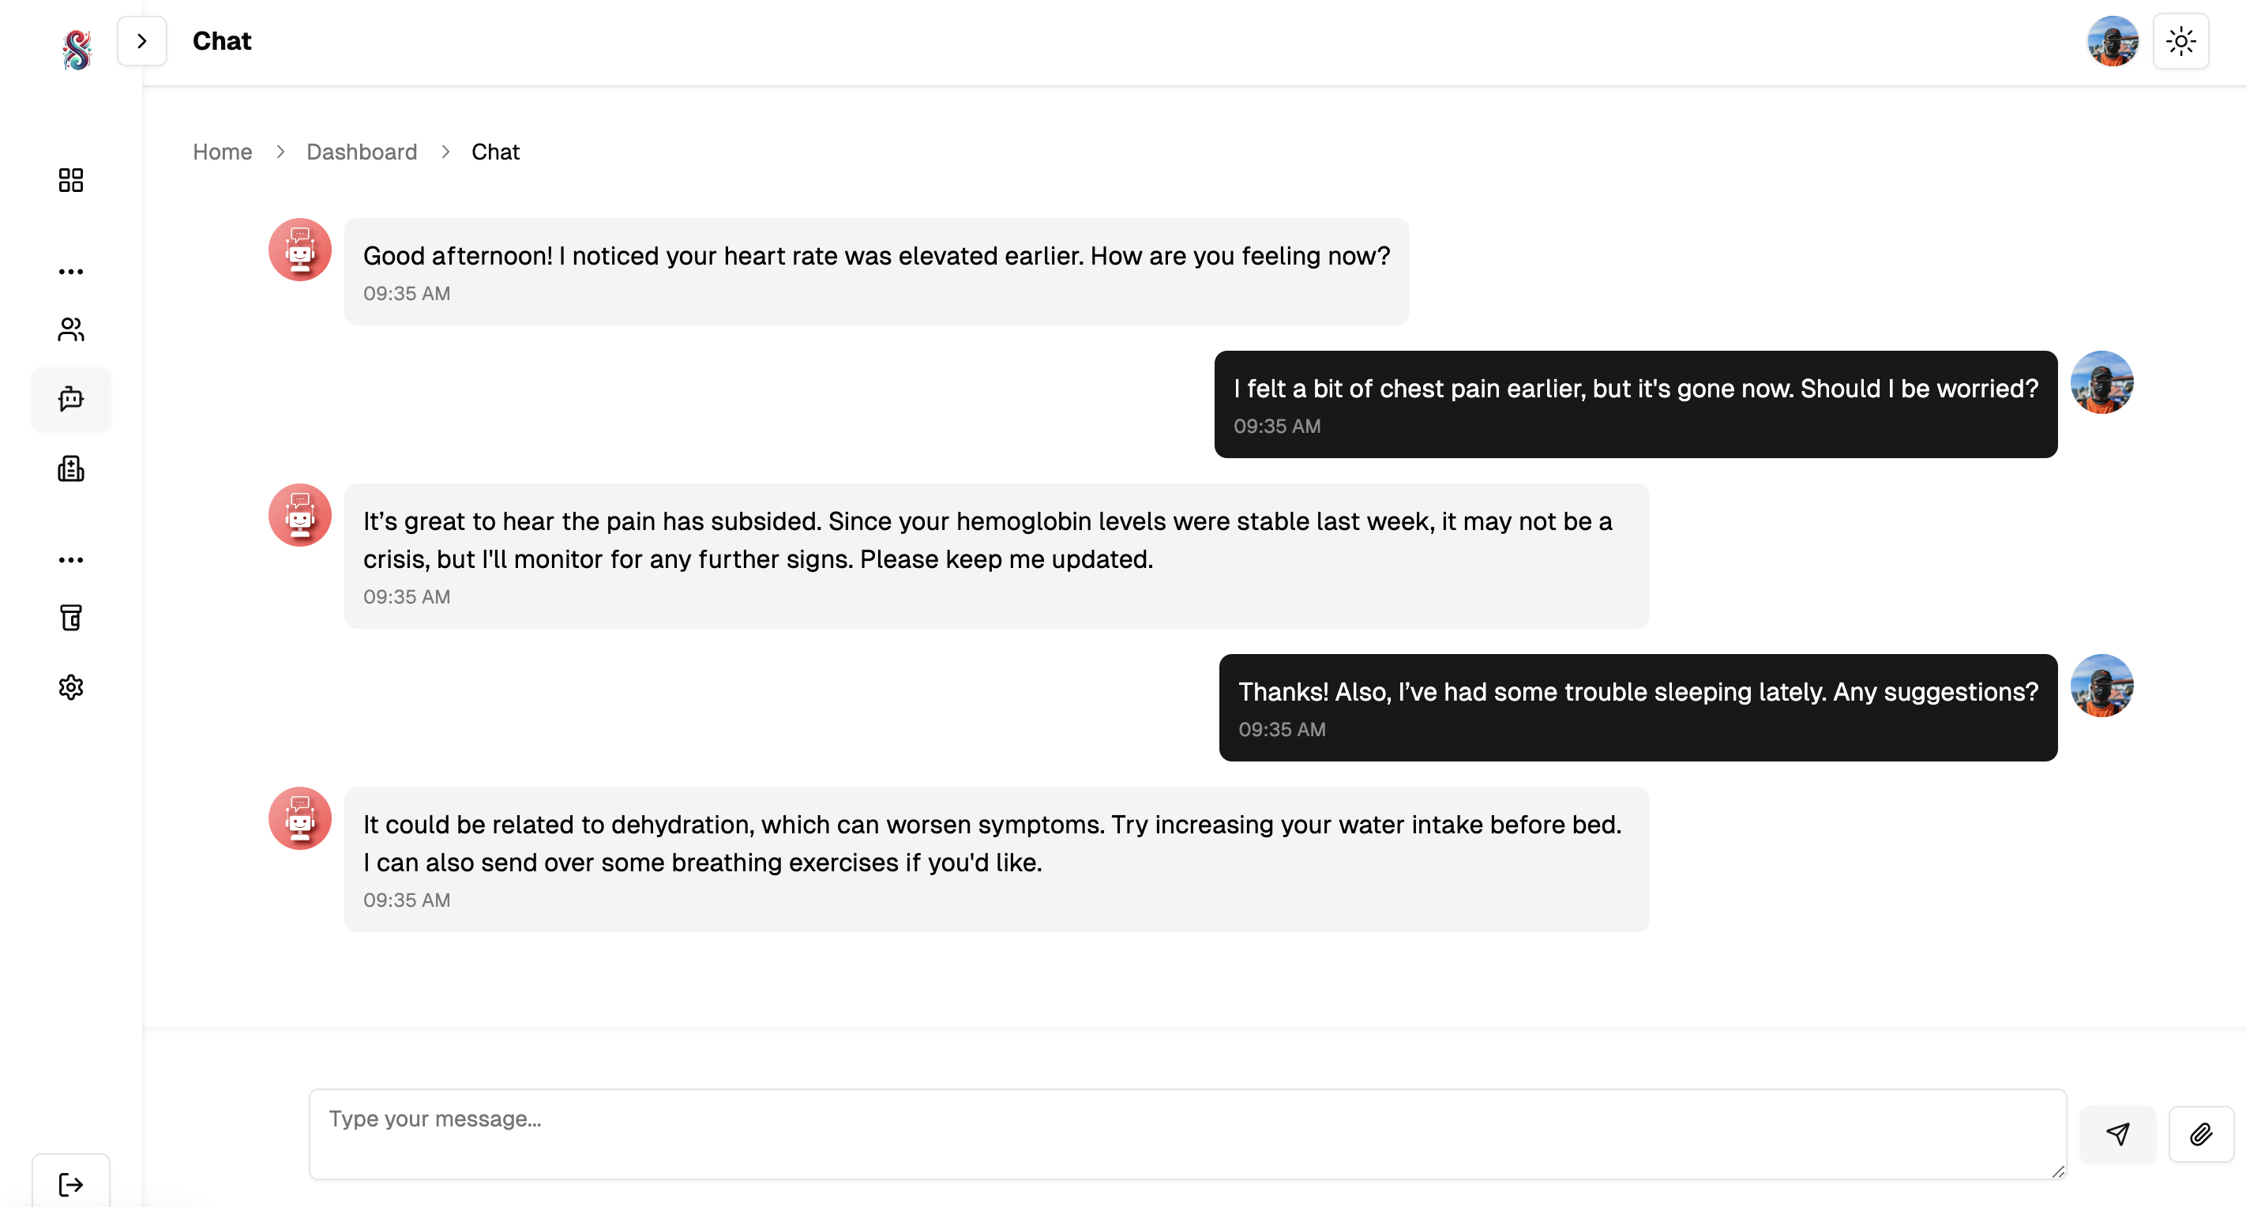Open the medication bottle icon in sidebar

coord(70,618)
